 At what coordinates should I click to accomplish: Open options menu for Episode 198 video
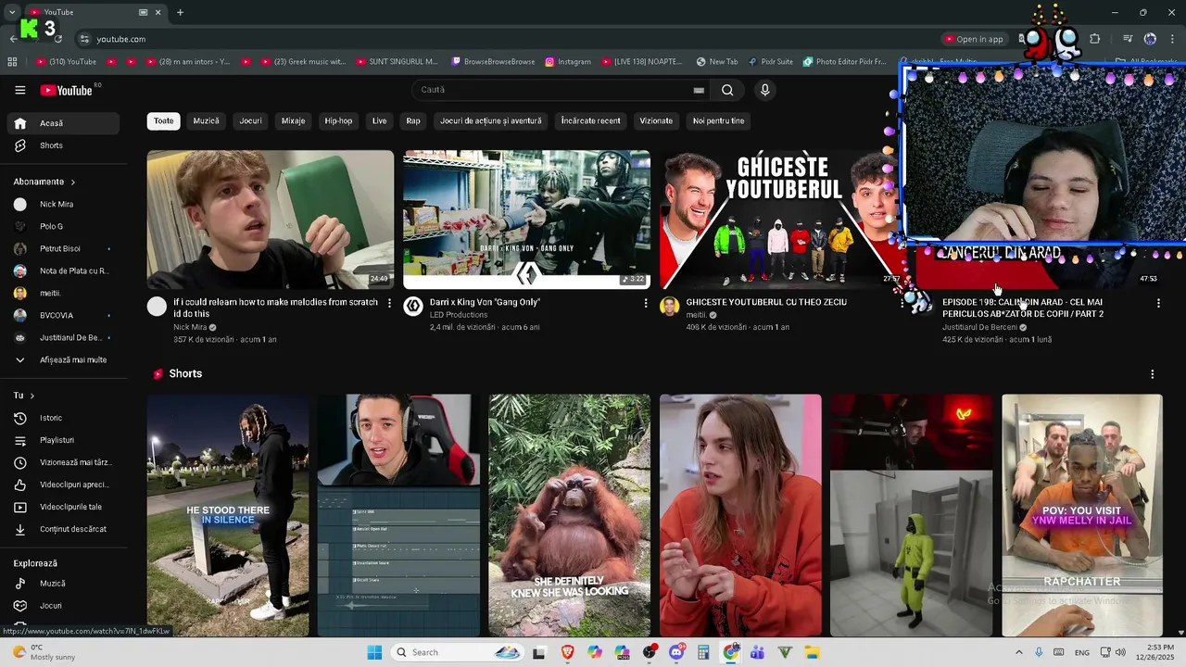click(x=1158, y=303)
